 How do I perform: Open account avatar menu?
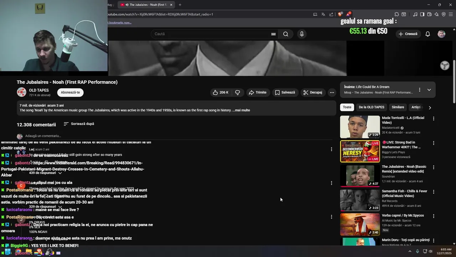tap(441, 34)
